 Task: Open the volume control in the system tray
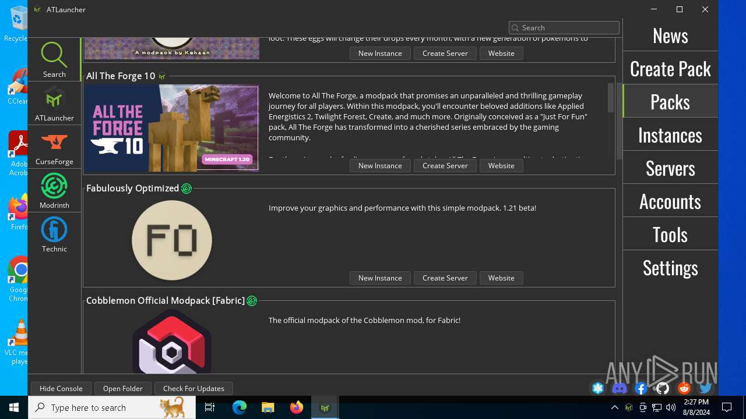671,407
